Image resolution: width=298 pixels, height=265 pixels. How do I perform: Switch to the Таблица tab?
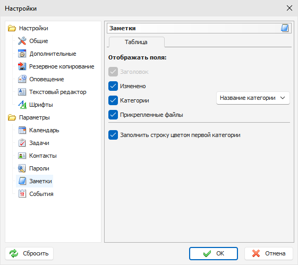(136, 42)
